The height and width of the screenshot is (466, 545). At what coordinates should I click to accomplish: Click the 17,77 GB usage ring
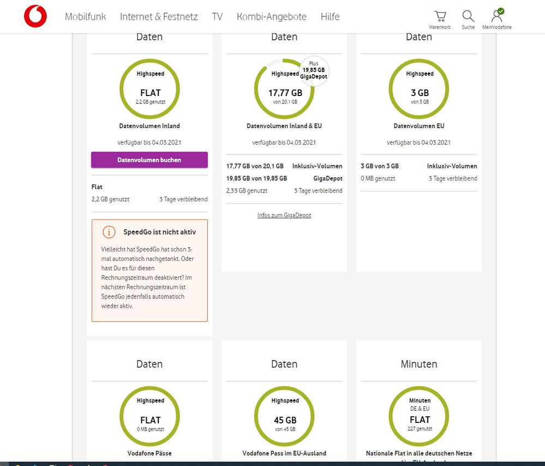click(284, 89)
